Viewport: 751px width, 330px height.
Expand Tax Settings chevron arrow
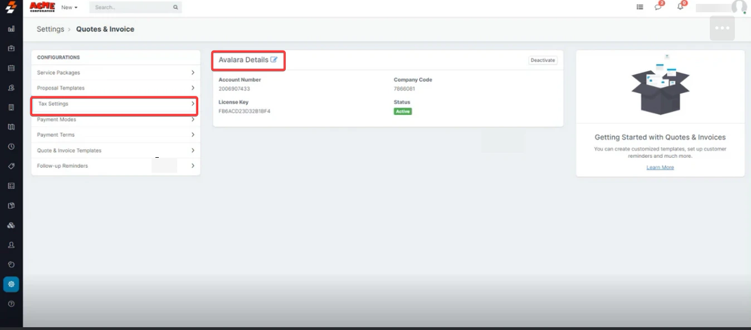(193, 104)
